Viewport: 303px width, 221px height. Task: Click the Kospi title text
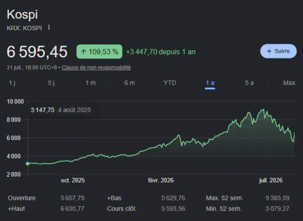(22, 14)
